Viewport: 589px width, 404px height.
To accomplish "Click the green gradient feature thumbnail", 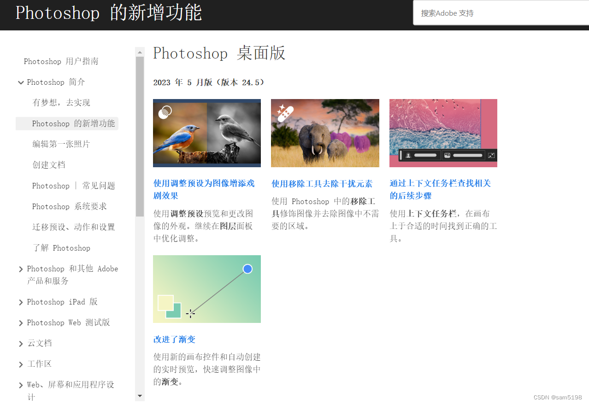I will [207, 289].
